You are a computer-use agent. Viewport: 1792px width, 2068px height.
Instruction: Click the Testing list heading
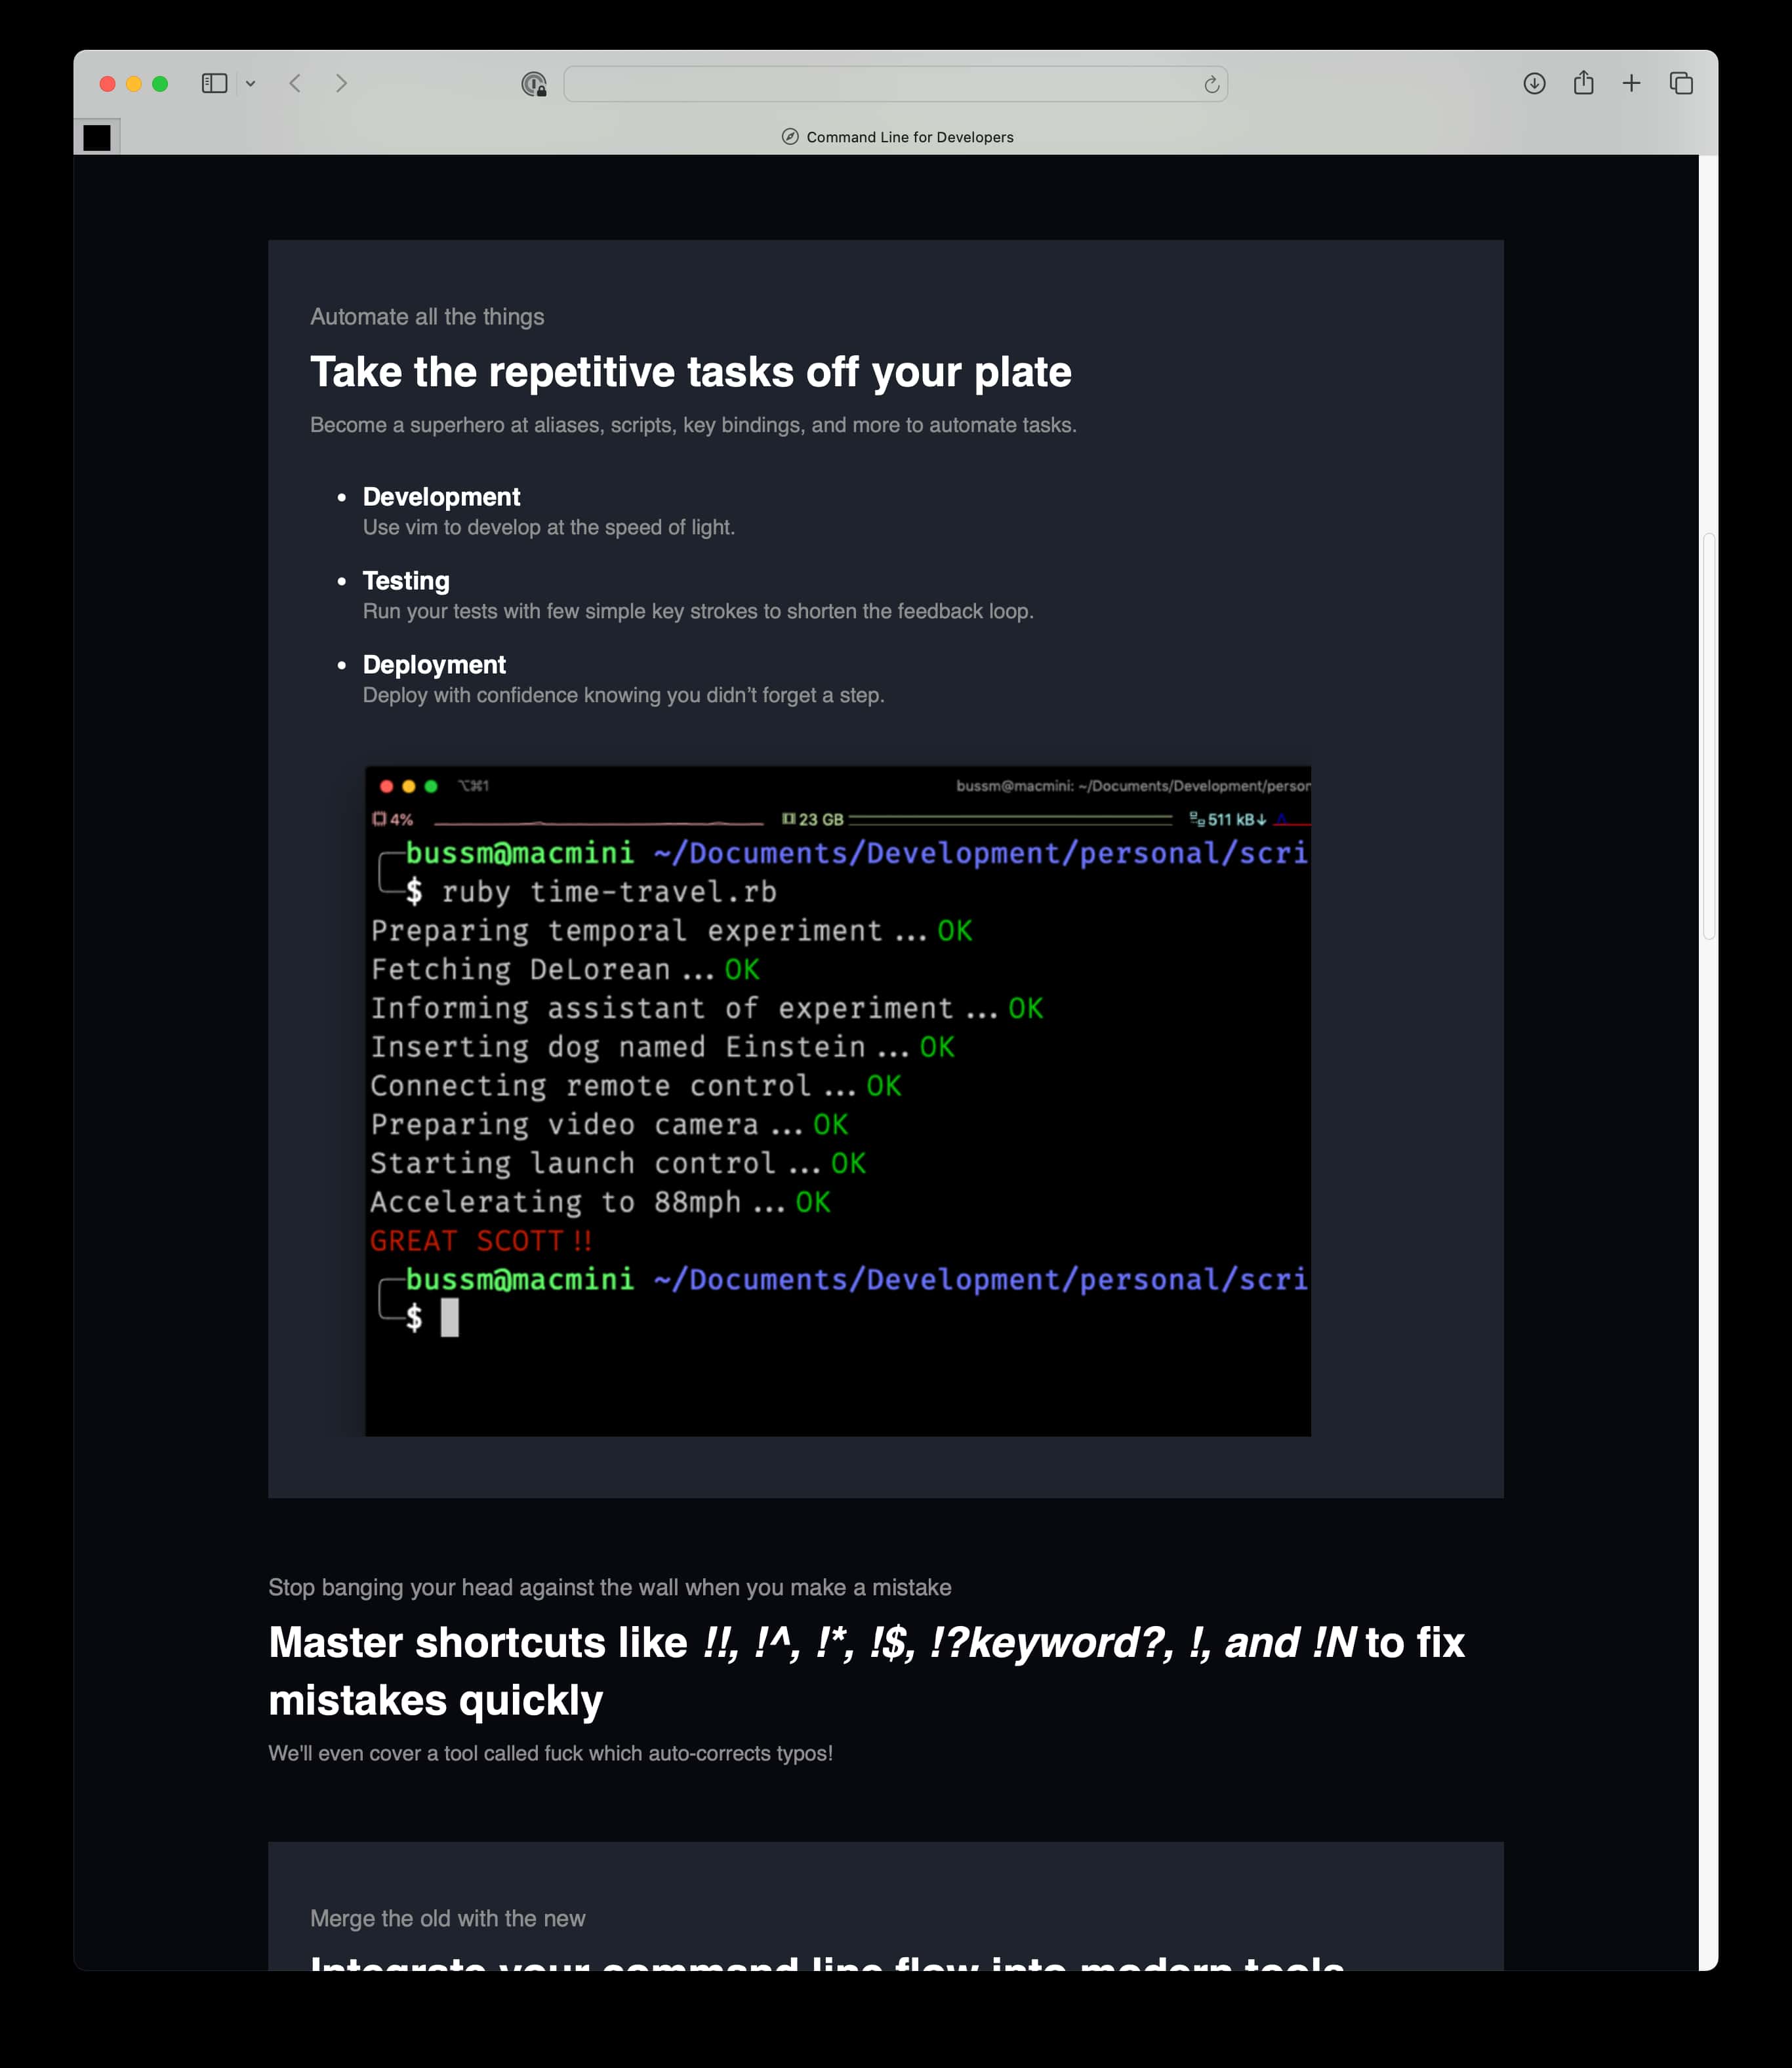click(x=406, y=581)
